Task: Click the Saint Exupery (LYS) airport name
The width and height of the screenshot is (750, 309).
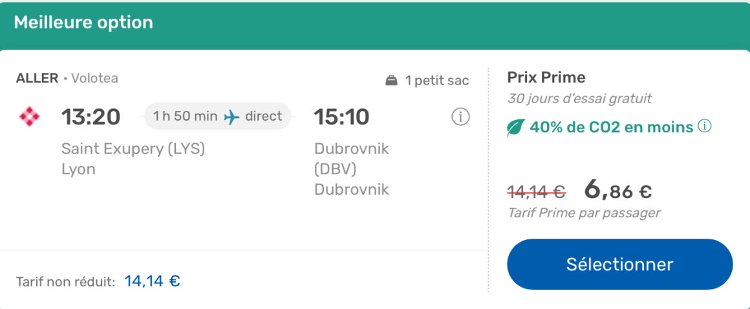Action: pos(133,148)
